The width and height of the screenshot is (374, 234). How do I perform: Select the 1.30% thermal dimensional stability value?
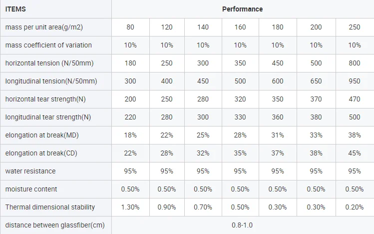point(130,207)
